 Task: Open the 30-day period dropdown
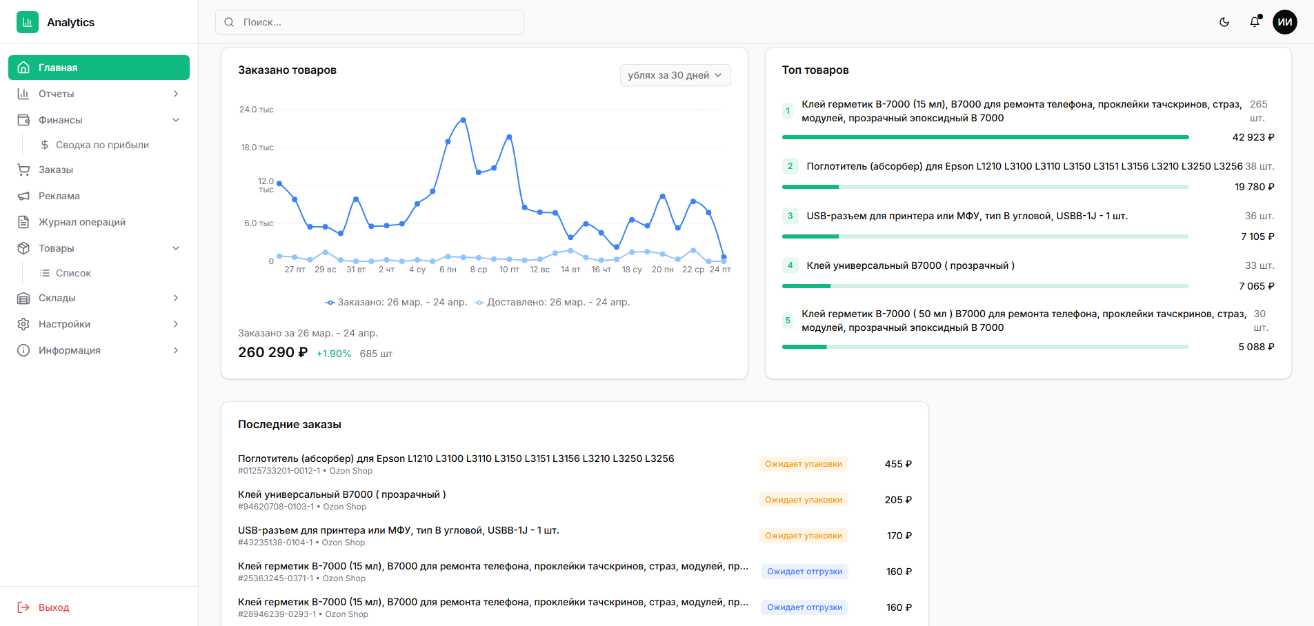[x=675, y=75]
